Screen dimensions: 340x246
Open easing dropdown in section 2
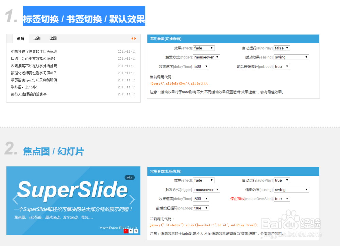point(291,190)
